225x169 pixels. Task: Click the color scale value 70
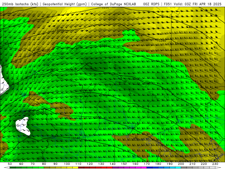click(x=33, y=164)
